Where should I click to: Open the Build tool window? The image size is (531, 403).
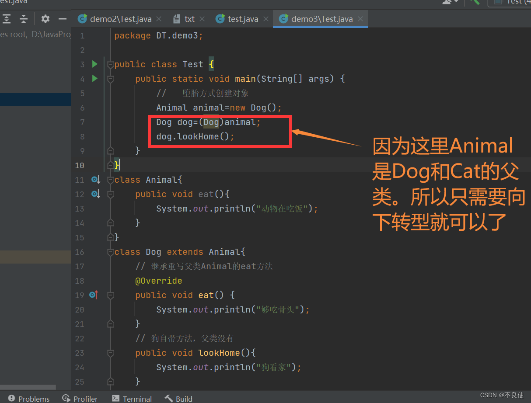pyautogui.click(x=178, y=398)
